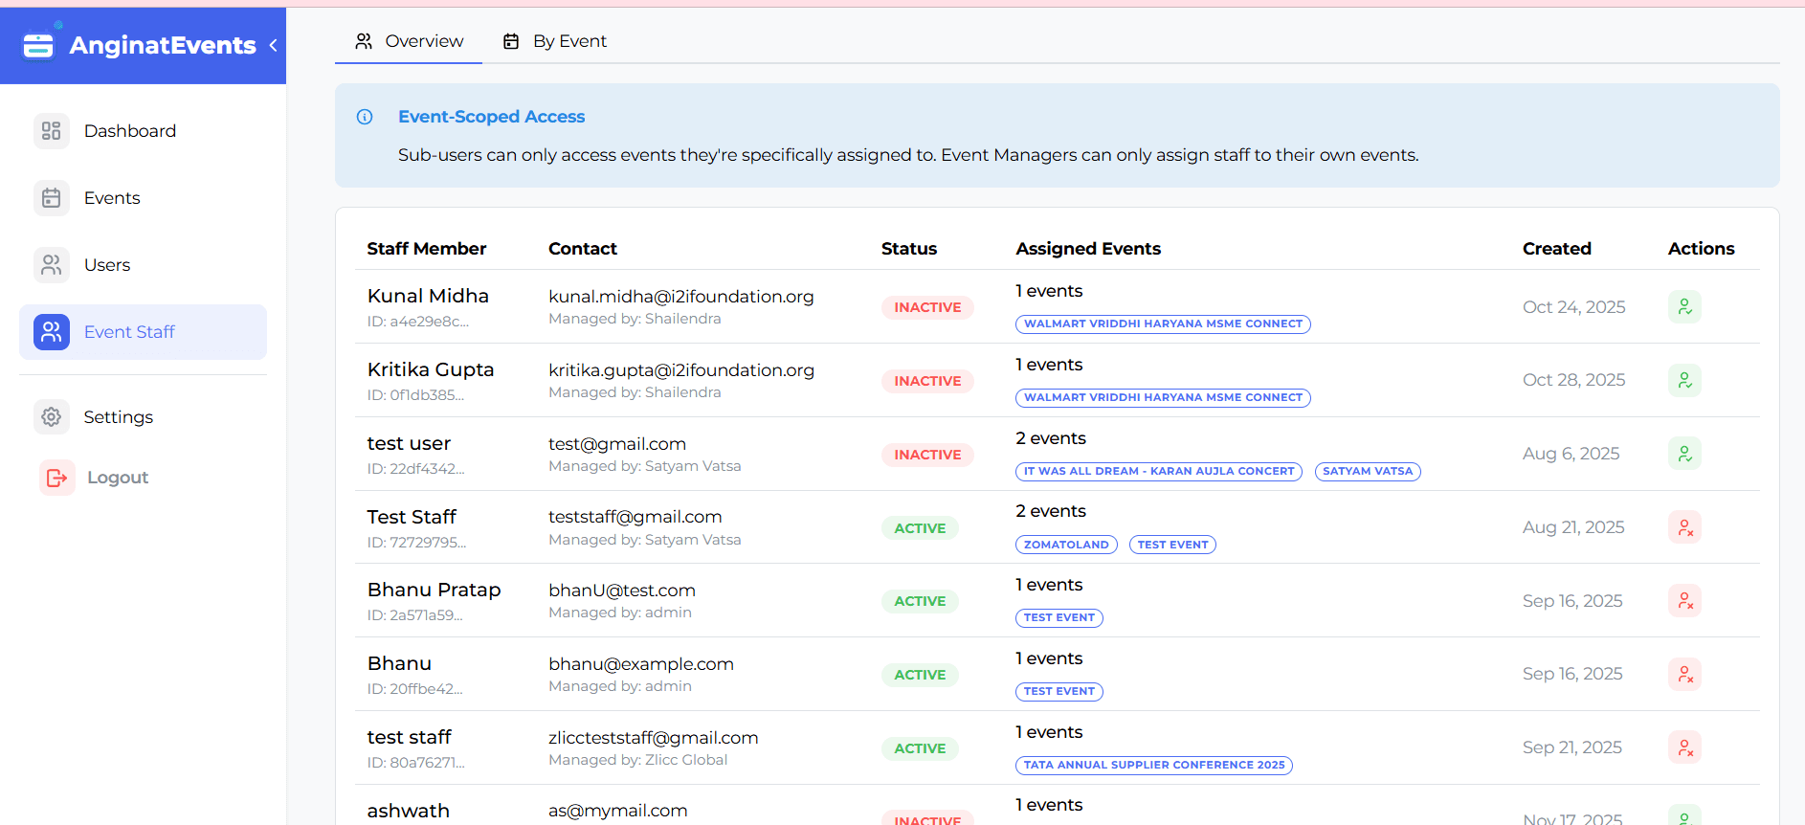Screen dimensions: 1805x825
Task: Open Dashboard from the sidebar
Action: [x=129, y=131]
